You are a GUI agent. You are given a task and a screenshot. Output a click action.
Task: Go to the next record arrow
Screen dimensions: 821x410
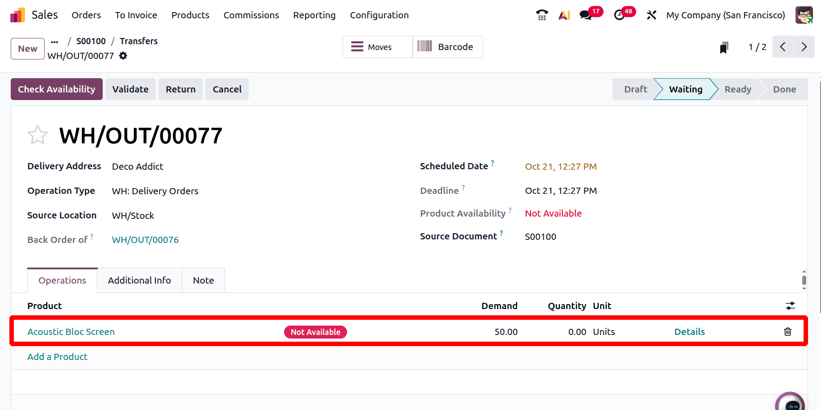pos(804,47)
